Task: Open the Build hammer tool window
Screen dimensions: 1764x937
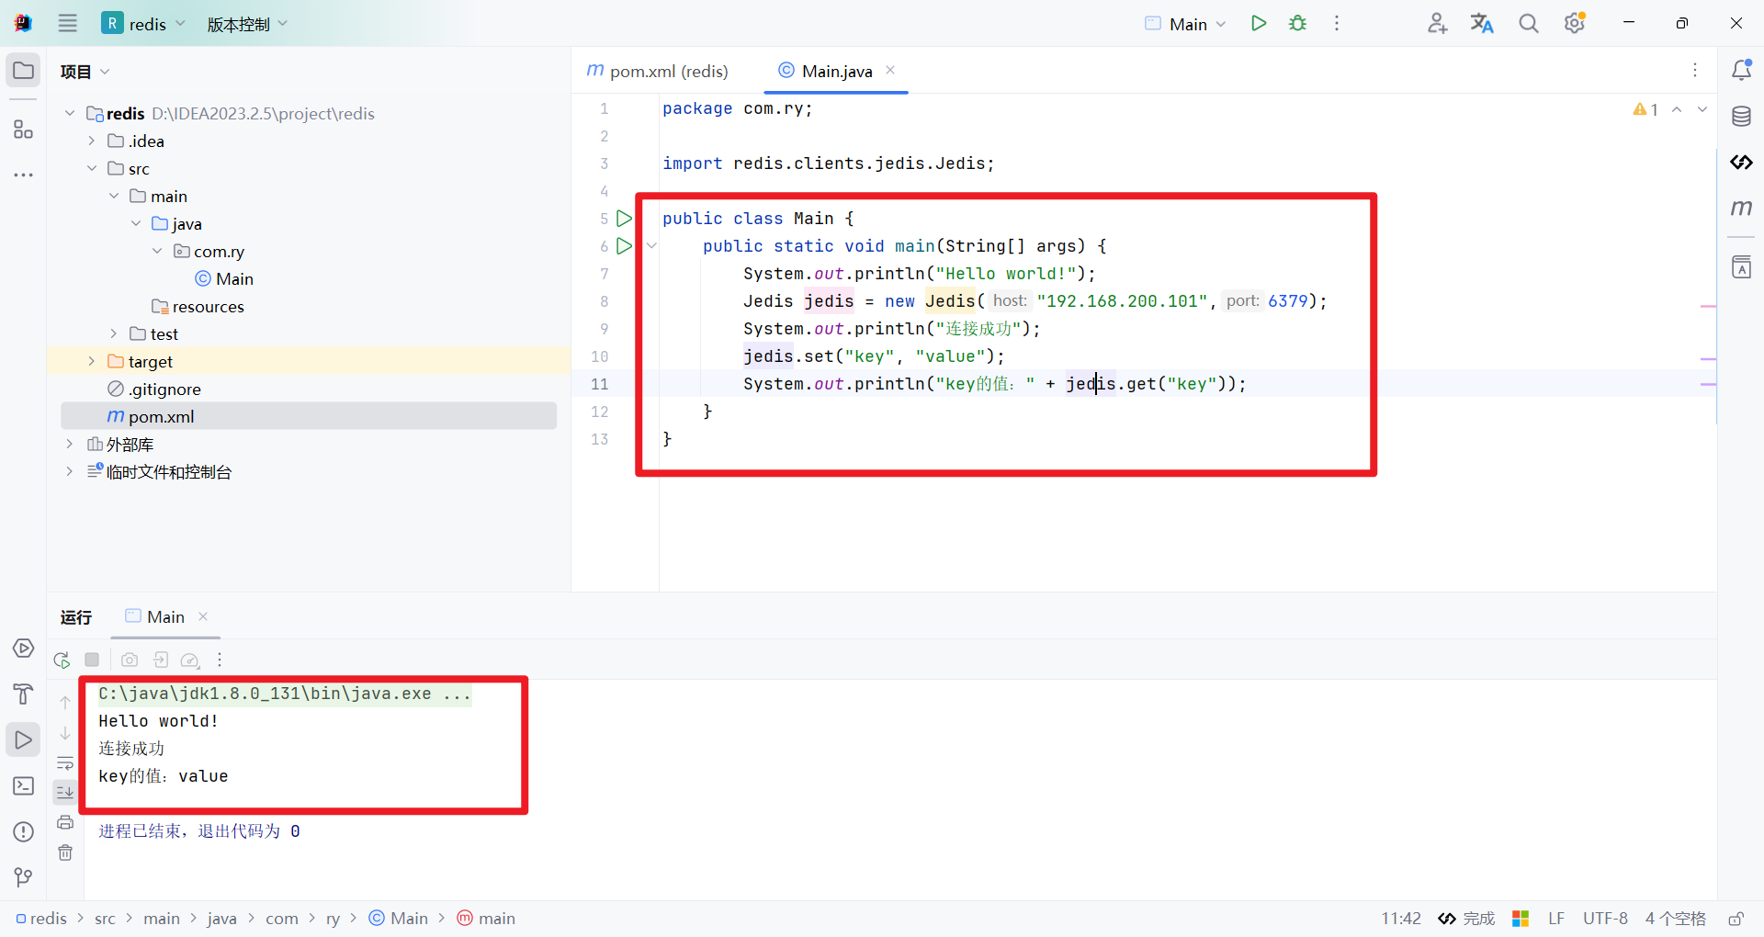Action: coord(24,694)
